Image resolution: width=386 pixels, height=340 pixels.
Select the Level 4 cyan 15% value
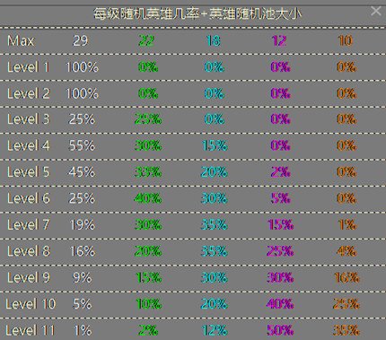(215, 145)
